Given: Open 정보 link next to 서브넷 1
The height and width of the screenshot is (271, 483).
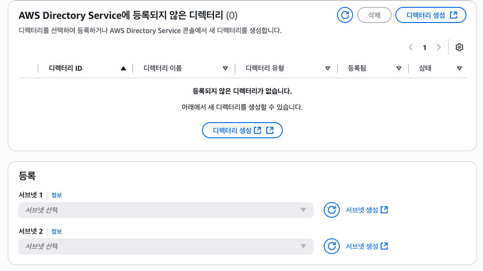Looking at the screenshot, I should pos(56,195).
